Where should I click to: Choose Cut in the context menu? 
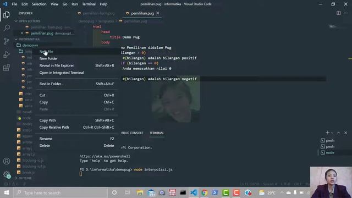pyautogui.click(x=76, y=95)
